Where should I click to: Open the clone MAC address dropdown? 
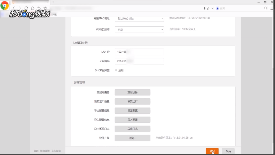[x=139, y=18]
